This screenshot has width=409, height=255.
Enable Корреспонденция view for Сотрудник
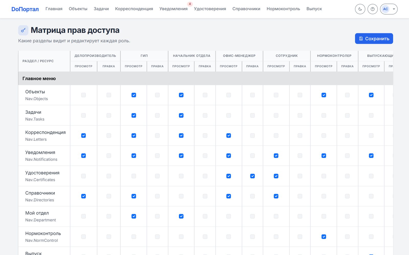pyautogui.click(x=276, y=136)
